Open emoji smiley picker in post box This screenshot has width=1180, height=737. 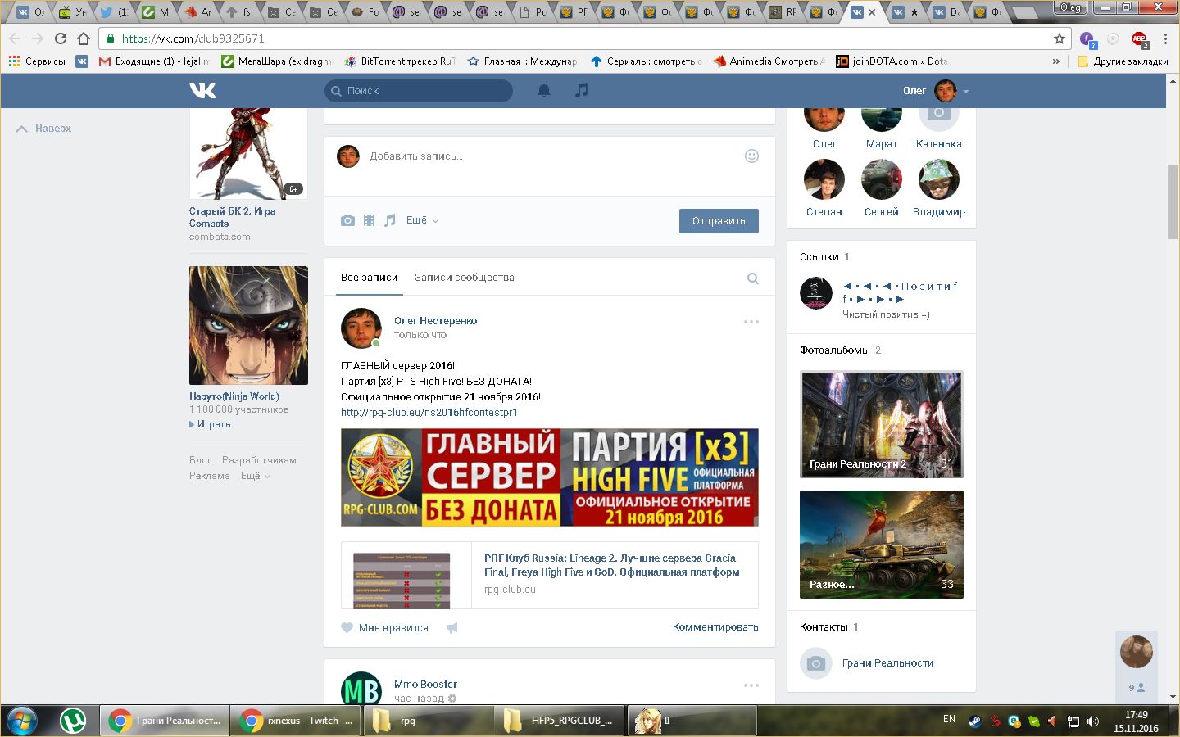[x=751, y=156]
